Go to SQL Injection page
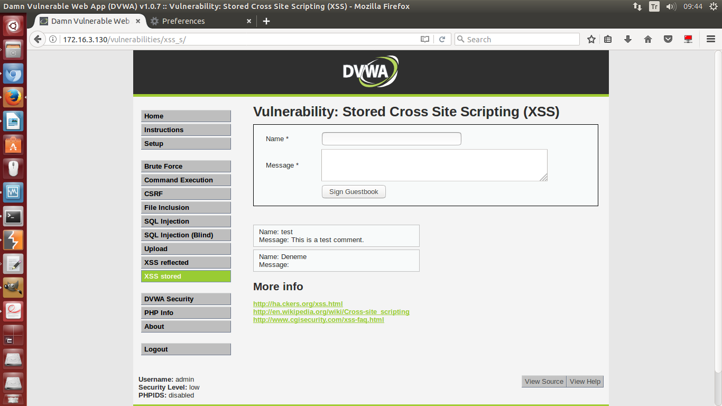The height and width of the screenshot is (406, 722). click(186, 222)
